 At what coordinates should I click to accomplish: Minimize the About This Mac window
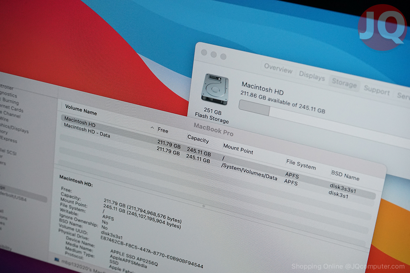pyautogui.click(x=214, y=54)
